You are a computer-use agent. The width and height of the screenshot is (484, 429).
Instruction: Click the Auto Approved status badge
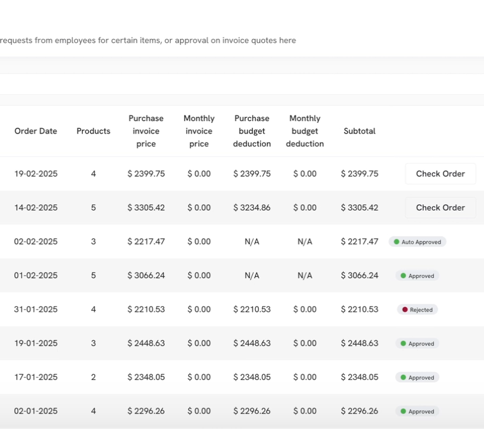[x=417, y=242]
